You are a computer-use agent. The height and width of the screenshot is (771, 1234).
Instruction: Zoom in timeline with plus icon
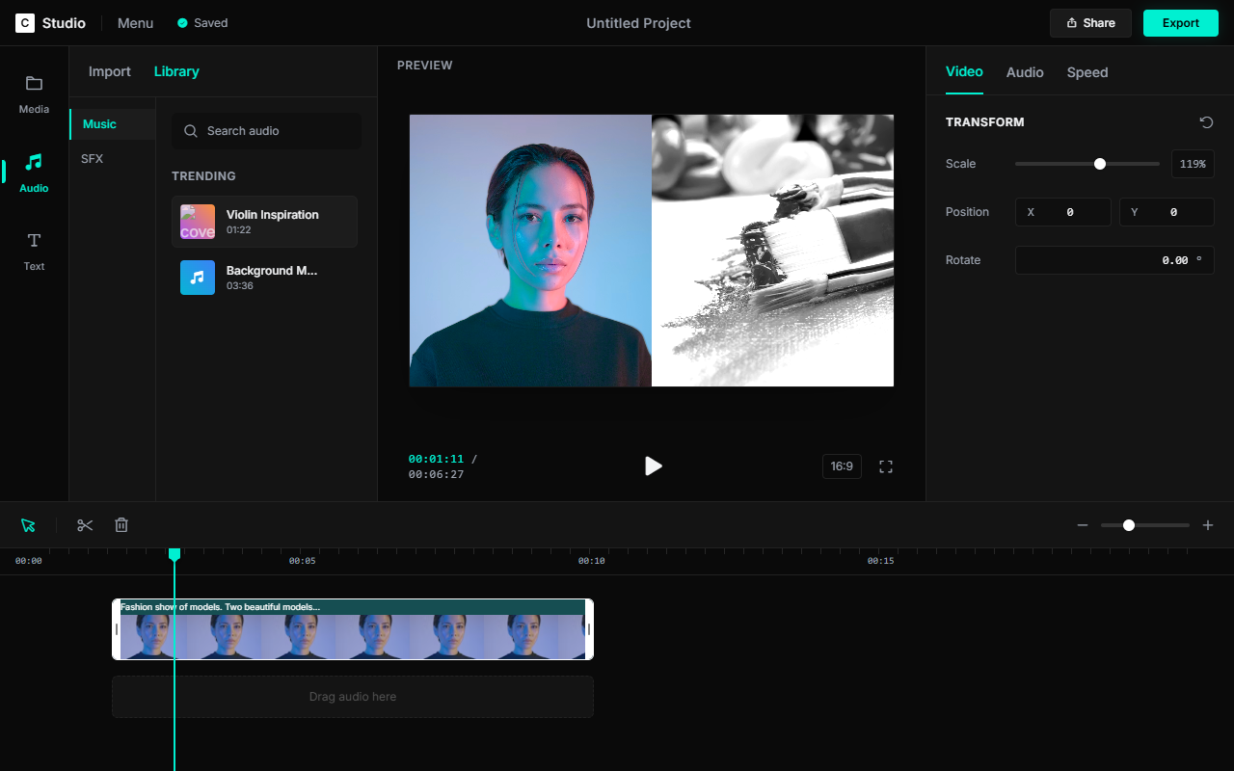pos(1208,525)
